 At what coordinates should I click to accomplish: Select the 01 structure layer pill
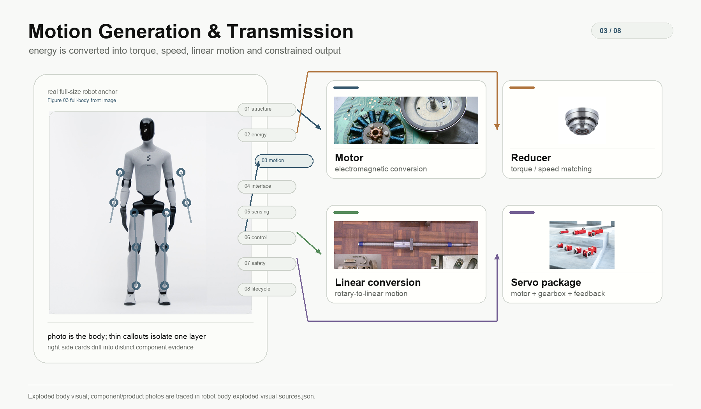[x=267, y=109]
